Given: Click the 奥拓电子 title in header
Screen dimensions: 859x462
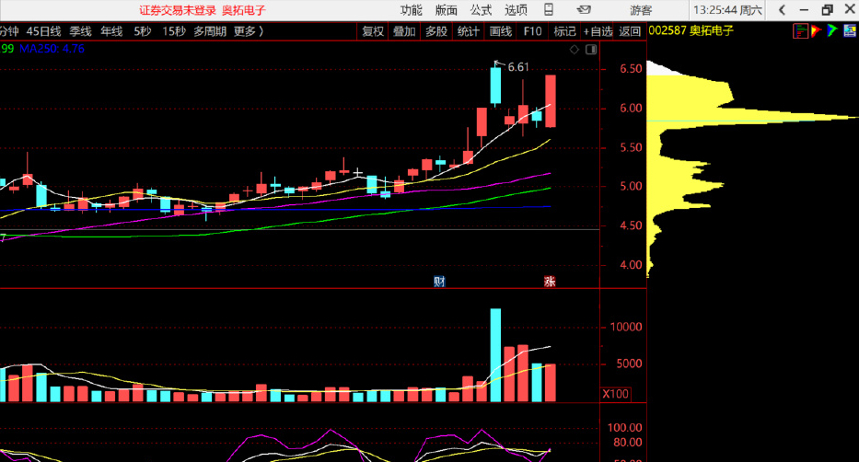Looking at the screenshot, I should coord(244,10).
